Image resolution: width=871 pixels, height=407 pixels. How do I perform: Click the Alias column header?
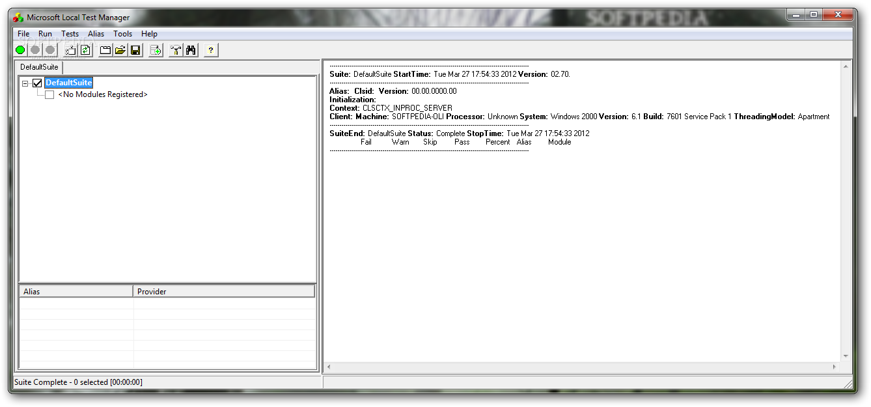(76, 291)
